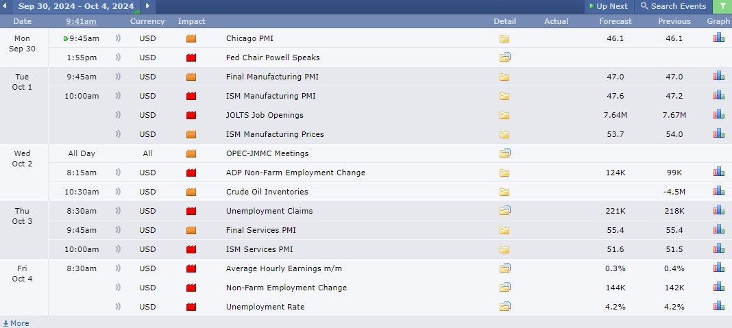Show graph for ISM Manufacturing PMI
The image size is (732, 328).
(x=719, y=94)
